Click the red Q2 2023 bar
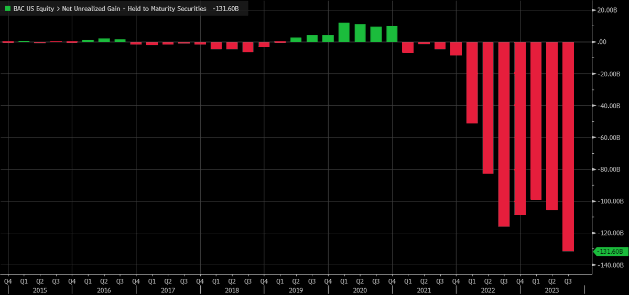 [x=552, y=126]
